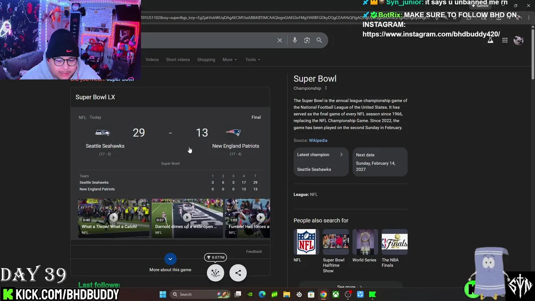Open SteelSeries app in the taskbar
The image size is (535, 301).
pos(299,294)
